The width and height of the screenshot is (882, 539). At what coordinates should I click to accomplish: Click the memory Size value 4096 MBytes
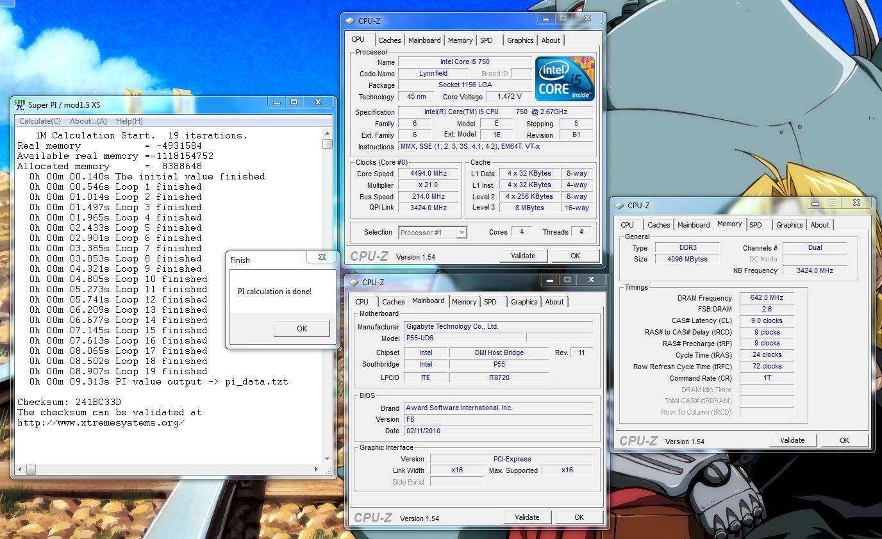(686, 259)
